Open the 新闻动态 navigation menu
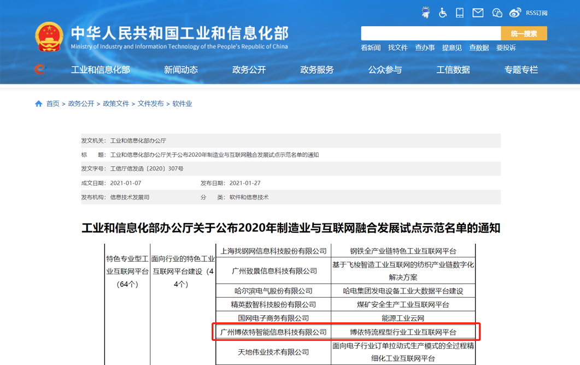580x365 pixels. [x=181, y=69]
